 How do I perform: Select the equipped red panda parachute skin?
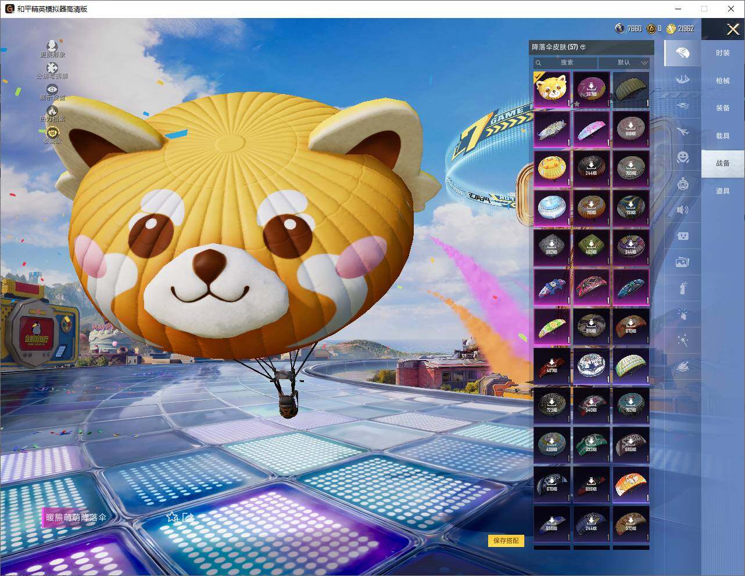coord(552,89)
